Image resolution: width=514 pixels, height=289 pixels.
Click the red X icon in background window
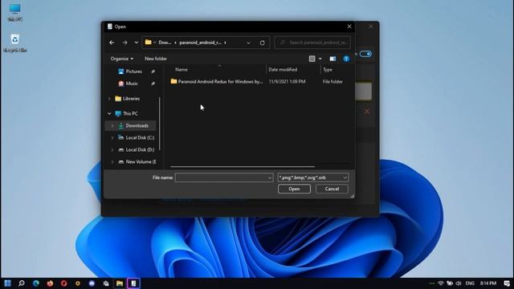pos(367,112)
